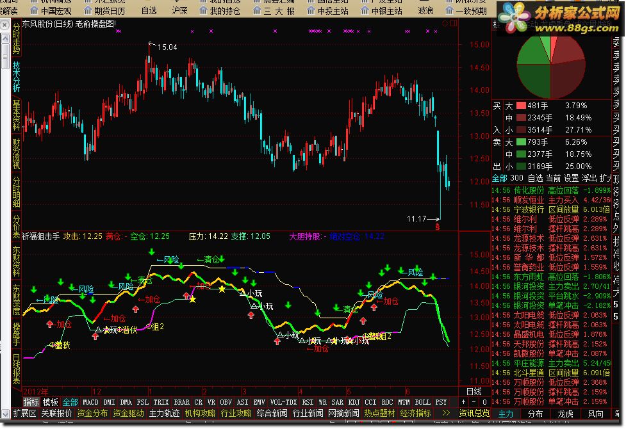This screenshot has width=626, height=429.
Task: Zoom out the chart with the - button
Action: (x=474, y=402)
